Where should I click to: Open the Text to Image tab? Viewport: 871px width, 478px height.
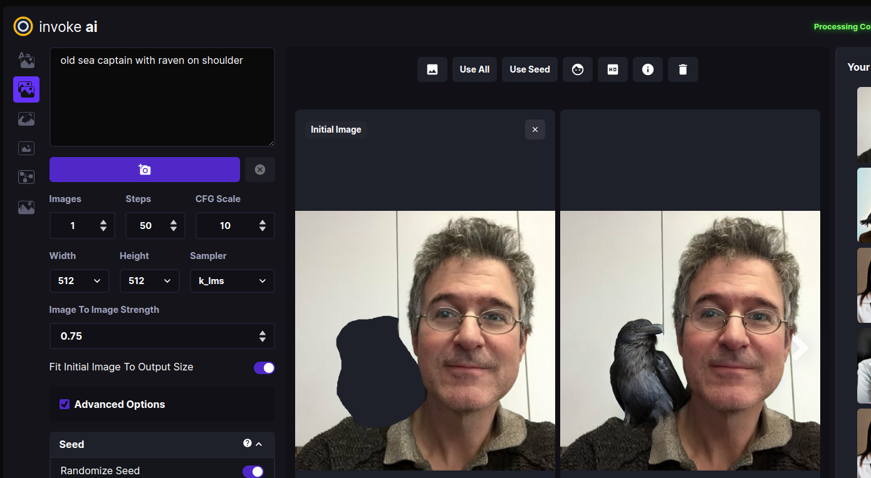[x=26, y=60]
